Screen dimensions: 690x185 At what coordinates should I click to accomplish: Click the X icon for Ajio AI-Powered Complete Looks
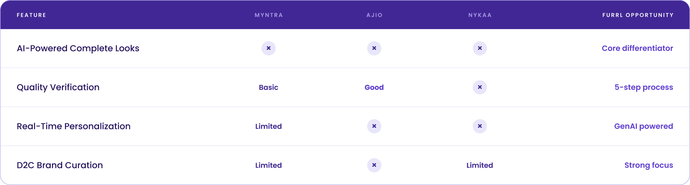pyautogui.click(x=374, y=48)
